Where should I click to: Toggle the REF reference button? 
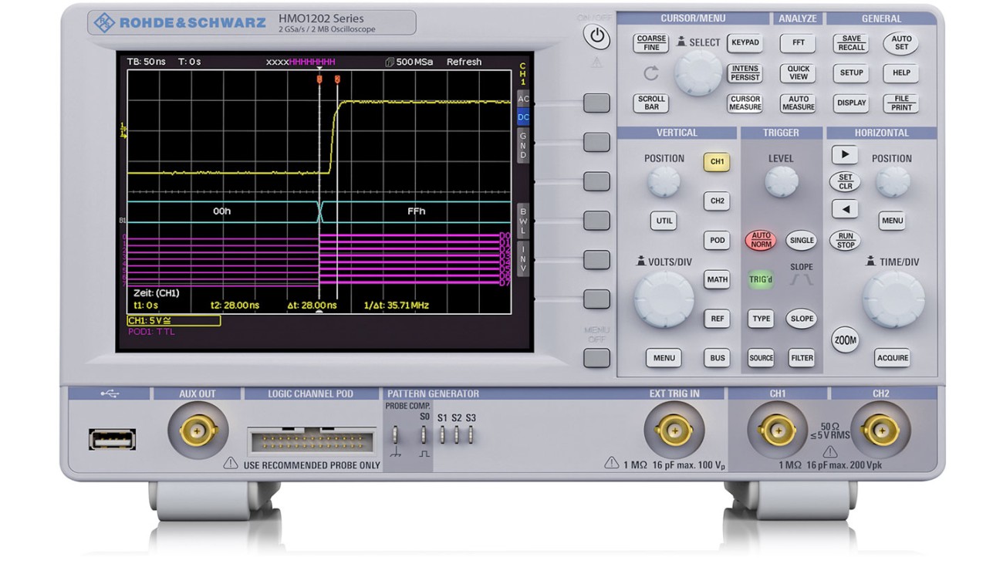[x=717, y=319]
